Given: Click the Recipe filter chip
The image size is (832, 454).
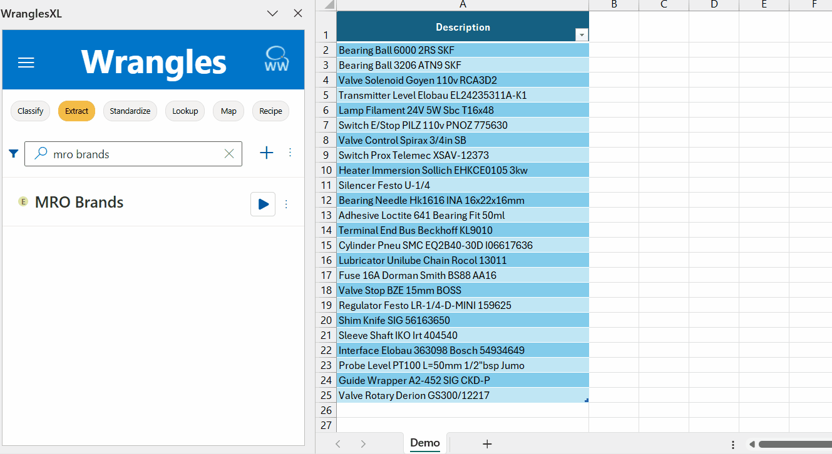Looking at the screenshot, I should [x=270, y=111].
